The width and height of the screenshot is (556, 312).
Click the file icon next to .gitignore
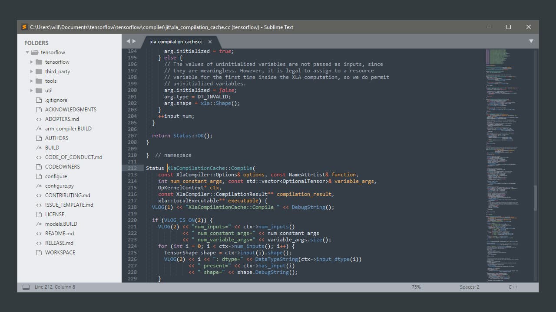39,100
